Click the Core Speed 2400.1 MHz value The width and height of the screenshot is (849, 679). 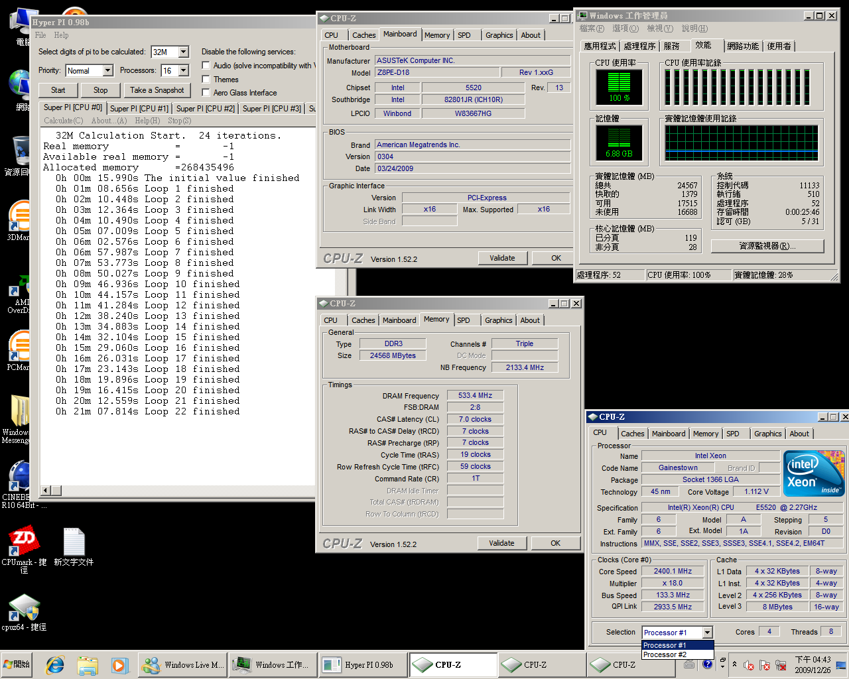(673, 571)
